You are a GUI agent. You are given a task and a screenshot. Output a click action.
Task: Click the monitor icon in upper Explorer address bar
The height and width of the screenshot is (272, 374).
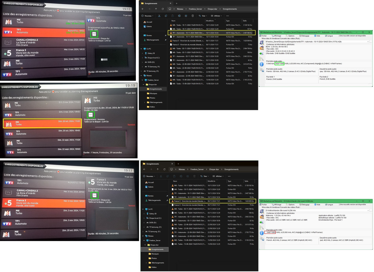tap(170, 9)
